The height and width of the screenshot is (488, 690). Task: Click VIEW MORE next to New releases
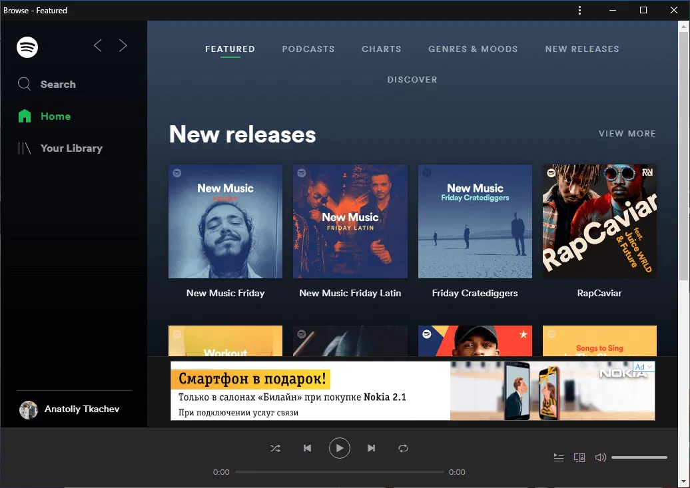(x=627, y=133)
